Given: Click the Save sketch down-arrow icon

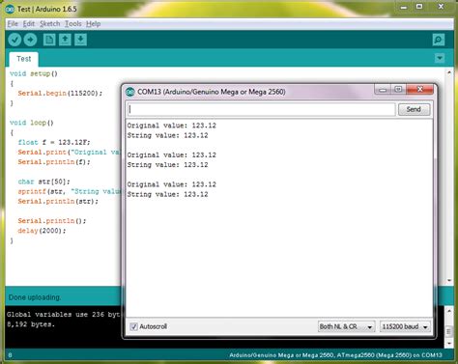Looking at the screenshot, I should tap(80, 40).
